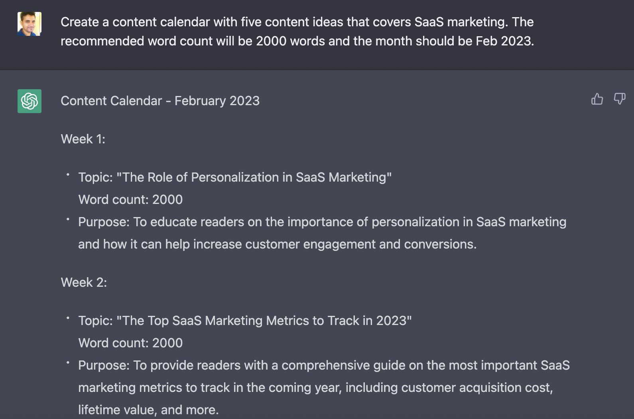Click the 'Create a content calendar' prompt line
The image size is (634, 419).
pos(297,22)
